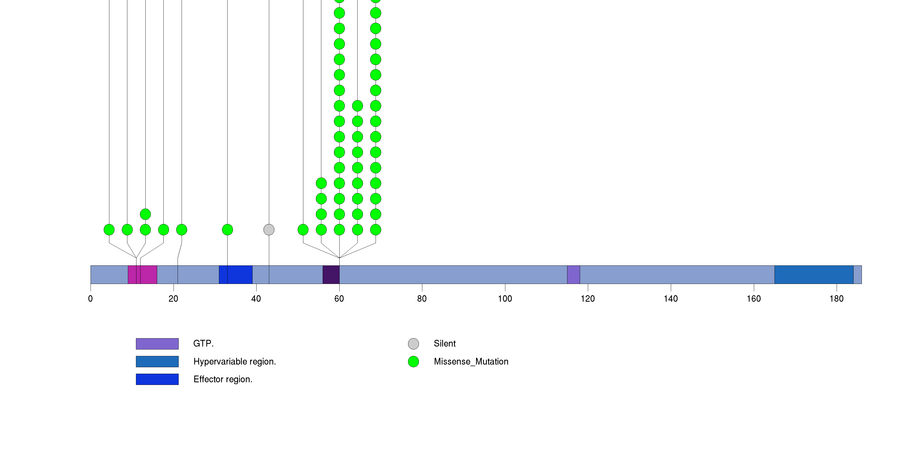Image resolution: width=907 pixels, height=454 pixels.
Task: Click the gray Silent mutation circle on the plot
Action: point(269,230)
